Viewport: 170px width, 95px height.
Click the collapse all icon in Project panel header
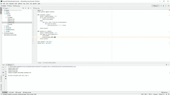point(25,8)
